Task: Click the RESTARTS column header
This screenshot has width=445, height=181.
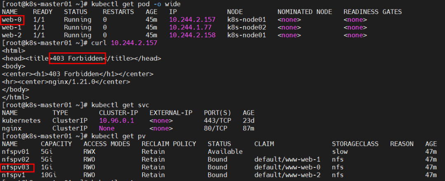Action: click(118, 12)
